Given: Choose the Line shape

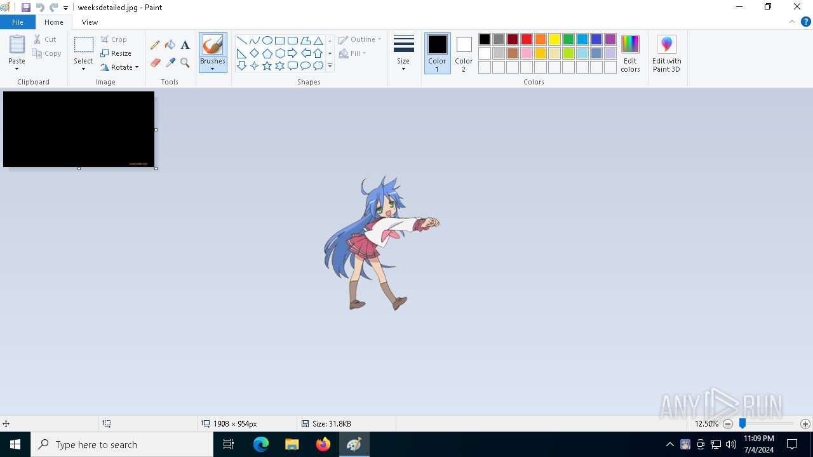Looking at the screenshot, I should [241, 41].
